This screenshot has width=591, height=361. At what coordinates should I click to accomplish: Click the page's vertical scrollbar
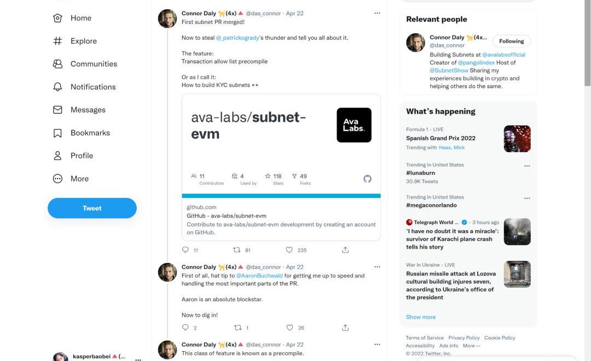tap(587, 44)
